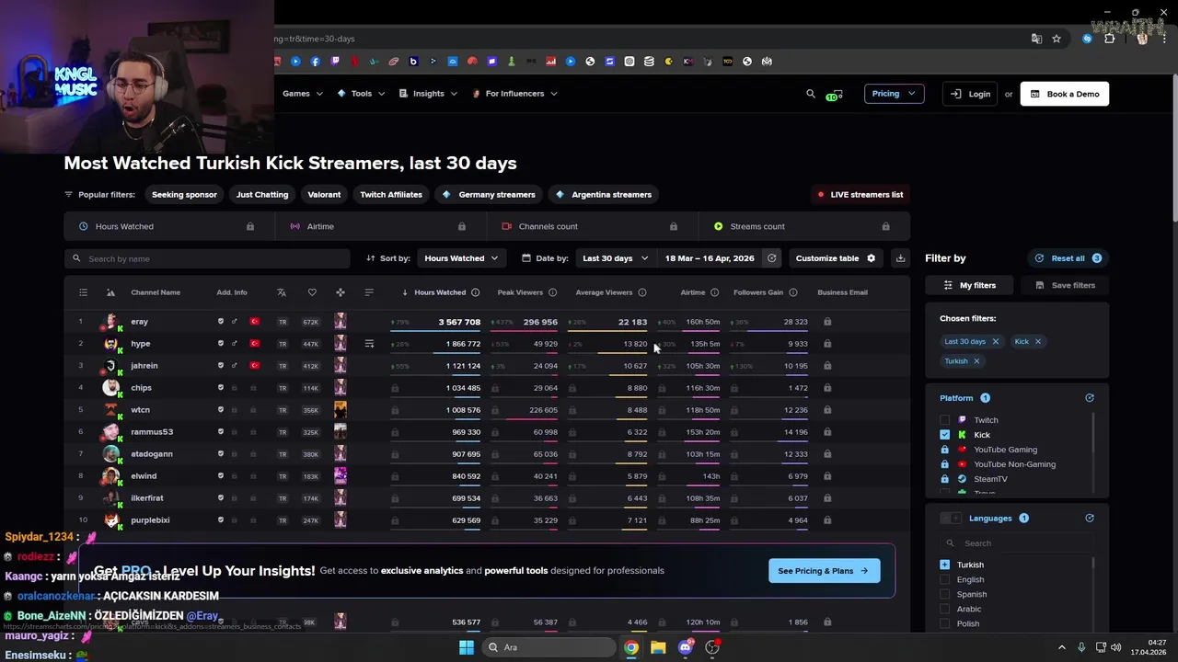Apply the Twitch Affiliates popular filter
1178x662 pixels.
pos(391,195)
